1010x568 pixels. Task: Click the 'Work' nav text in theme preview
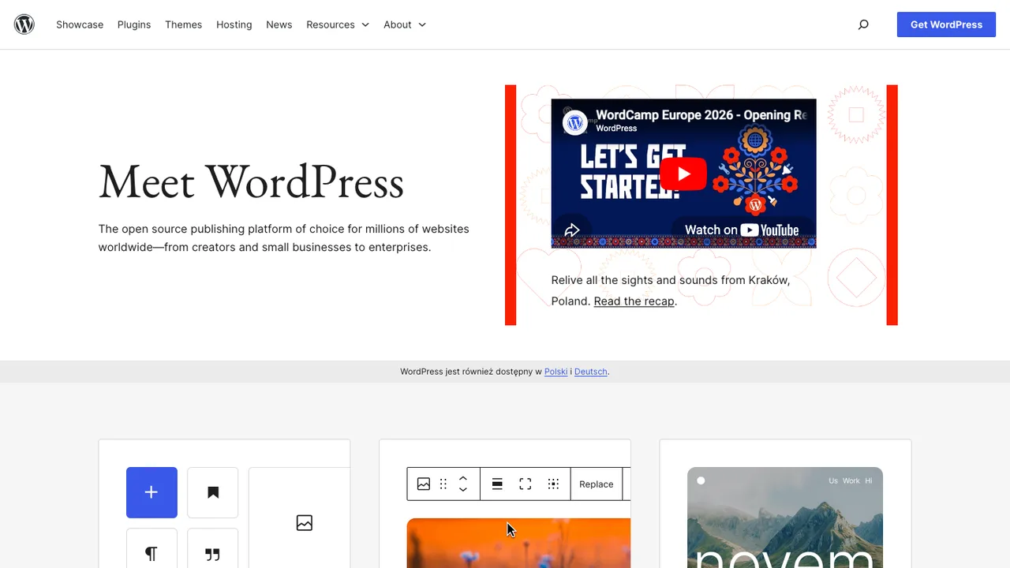pos(851,480)
